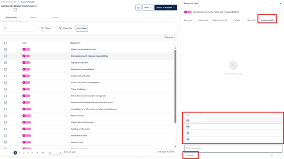Select the VP user avatar in mention list
This screenshot has width=284, height=159.
[x=188, y=139]
